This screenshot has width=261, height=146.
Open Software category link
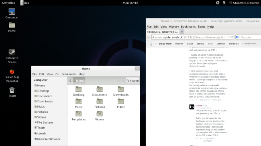(221, 44)
